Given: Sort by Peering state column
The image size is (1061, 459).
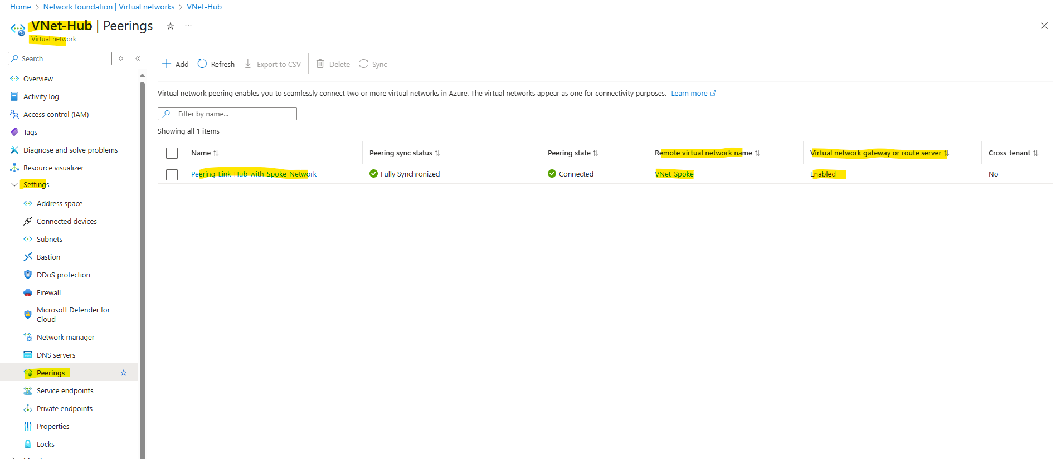Looking at the screenshot, I should click(x=573, y=153).
